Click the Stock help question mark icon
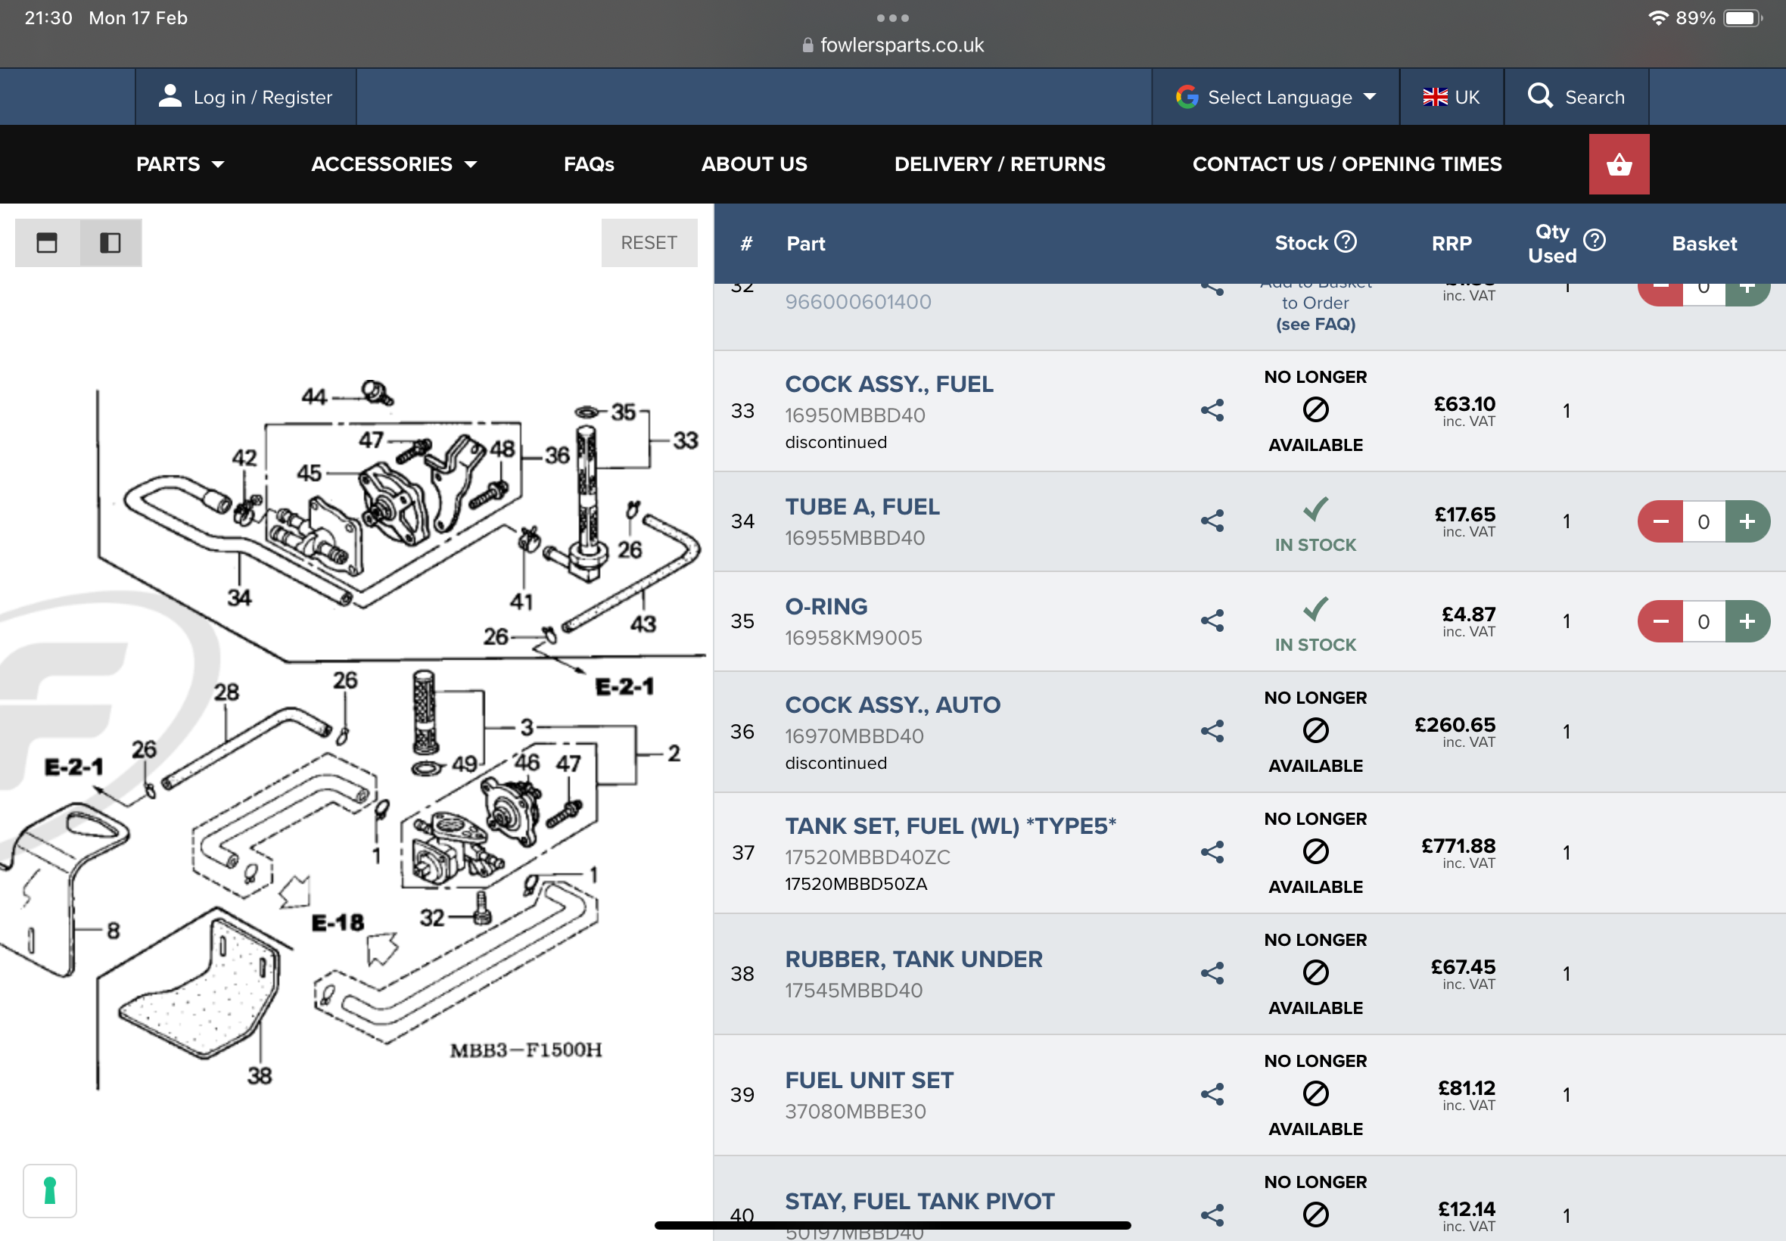 [1346, 242]
